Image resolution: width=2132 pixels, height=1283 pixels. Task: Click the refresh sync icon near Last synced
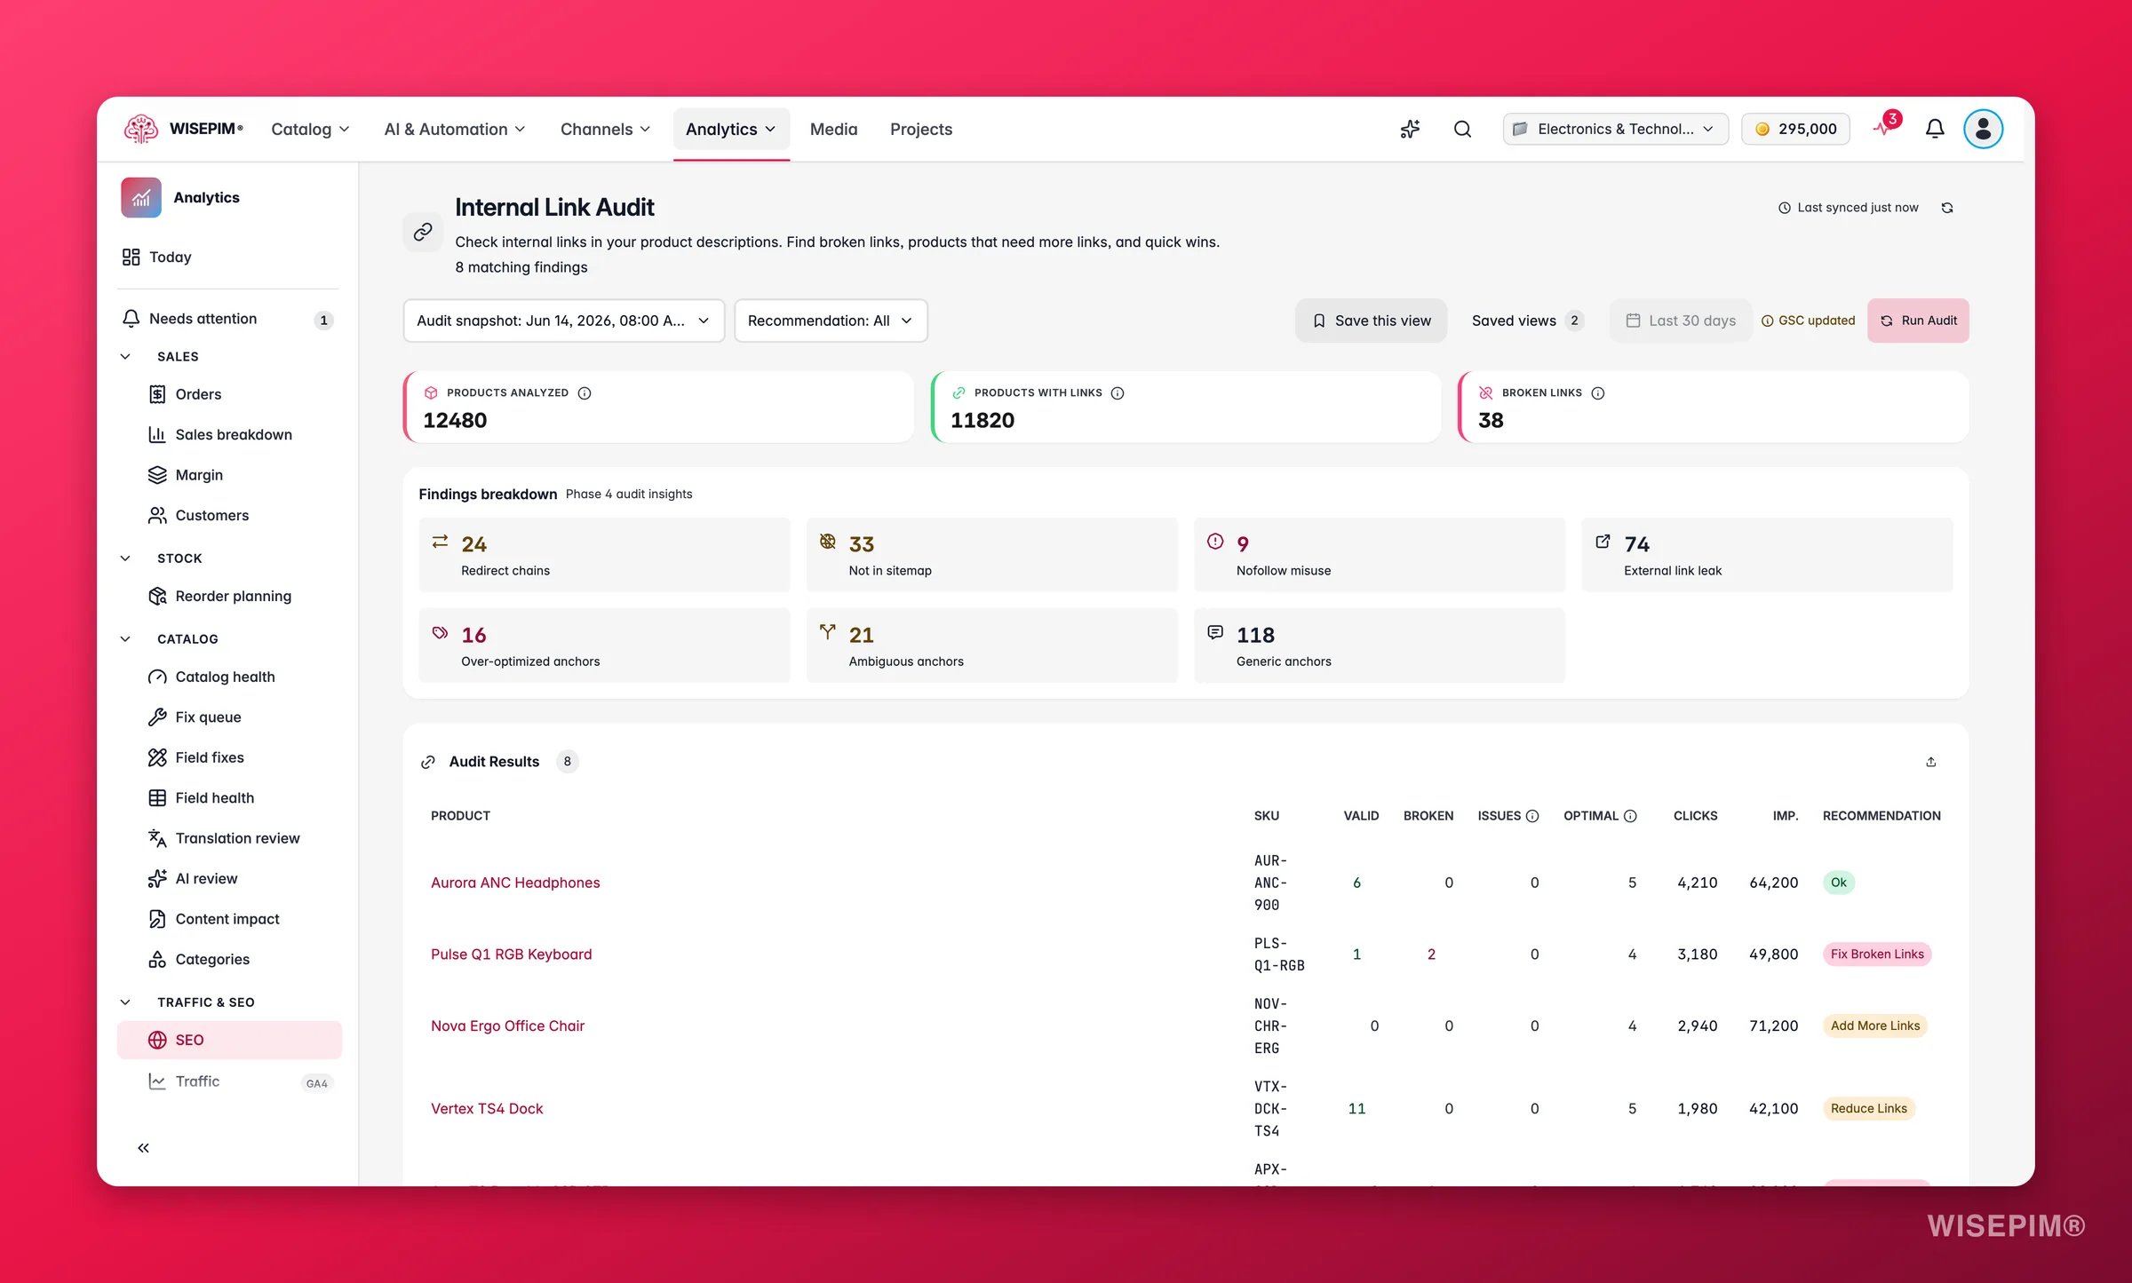1947,208
